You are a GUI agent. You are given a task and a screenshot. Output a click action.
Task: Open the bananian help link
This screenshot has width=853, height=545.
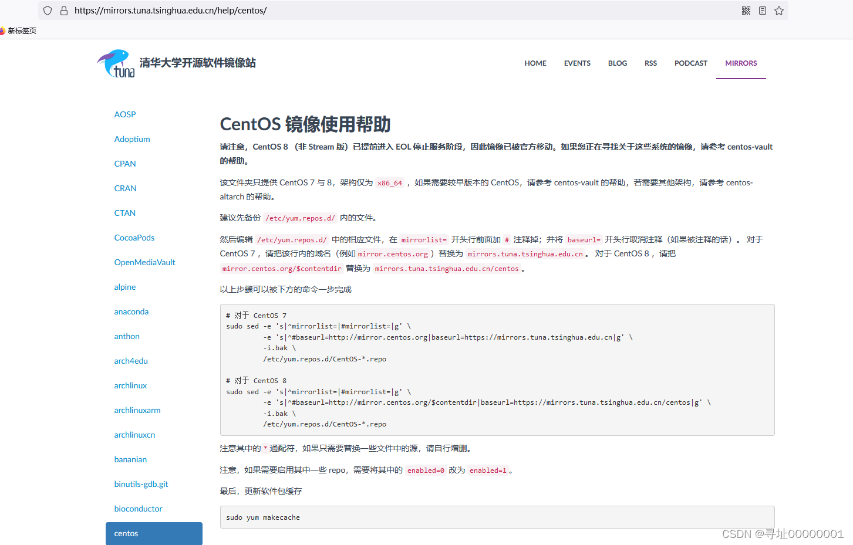point(130,459)
